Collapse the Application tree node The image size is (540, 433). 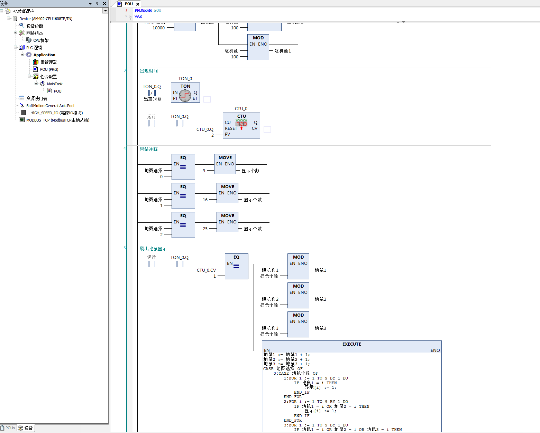click(22, 55)
